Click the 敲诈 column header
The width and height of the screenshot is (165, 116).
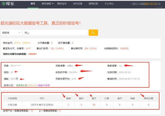[81, 98]
